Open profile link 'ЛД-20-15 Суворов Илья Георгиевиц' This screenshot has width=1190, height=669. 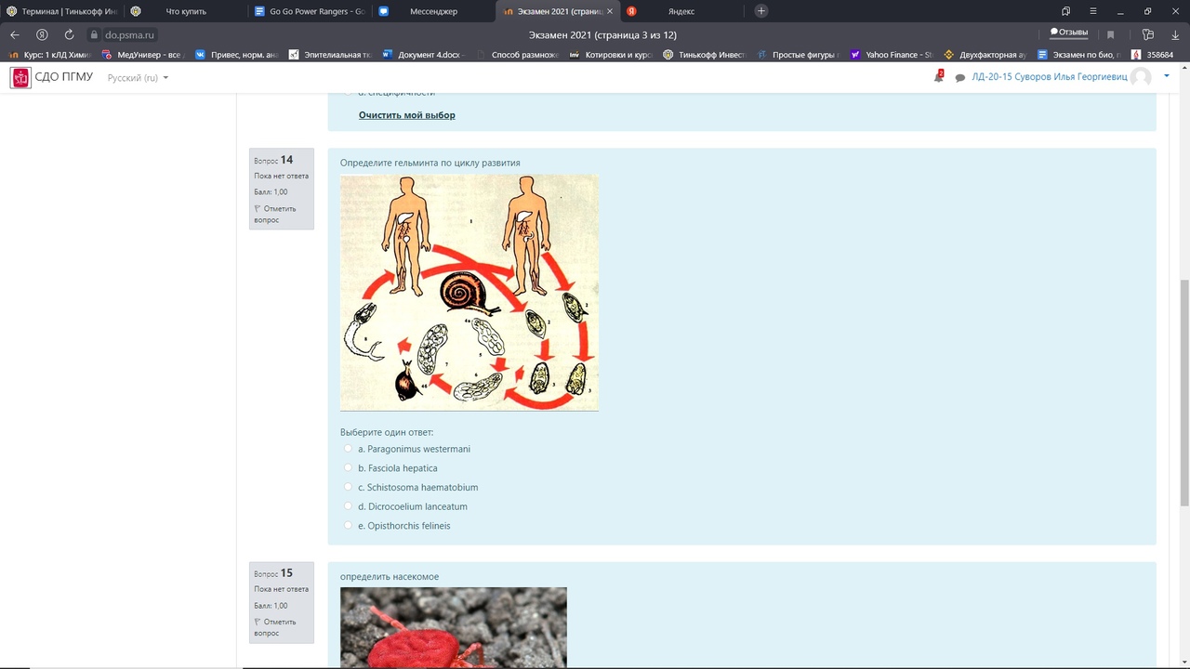(1049, 77)
